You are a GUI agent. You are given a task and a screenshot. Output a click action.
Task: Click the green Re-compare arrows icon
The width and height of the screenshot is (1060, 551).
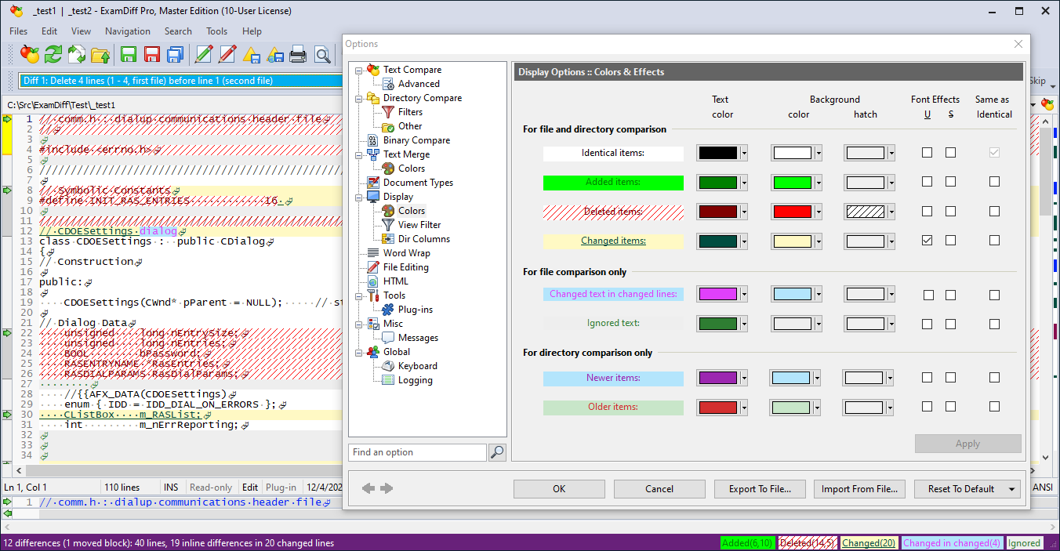(x=53, y=54)
